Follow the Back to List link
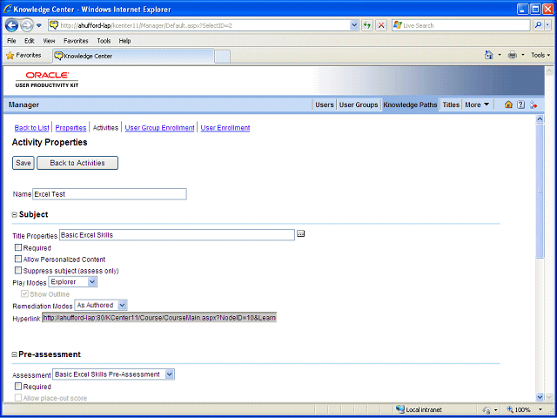This screenshot has height=418, width=557. coord(31,128)
